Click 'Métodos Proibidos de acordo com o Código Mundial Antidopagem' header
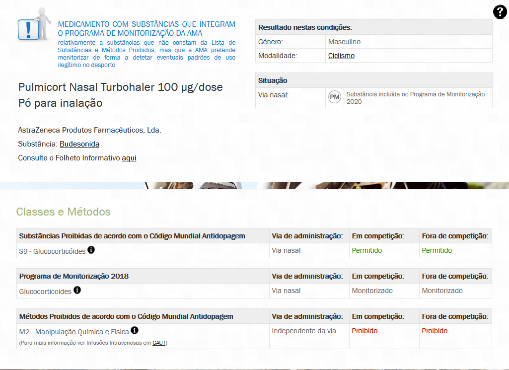Image resolution: width=509 pixels, height=370 pixels. click(126, 316)
